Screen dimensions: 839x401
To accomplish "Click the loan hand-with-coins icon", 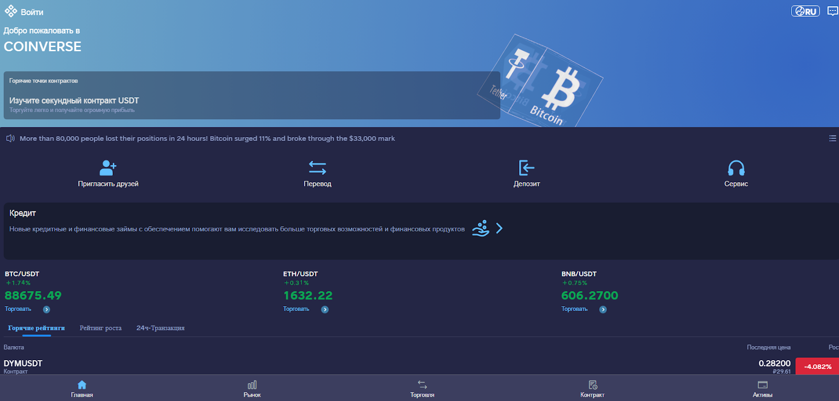I will [481, 228].
